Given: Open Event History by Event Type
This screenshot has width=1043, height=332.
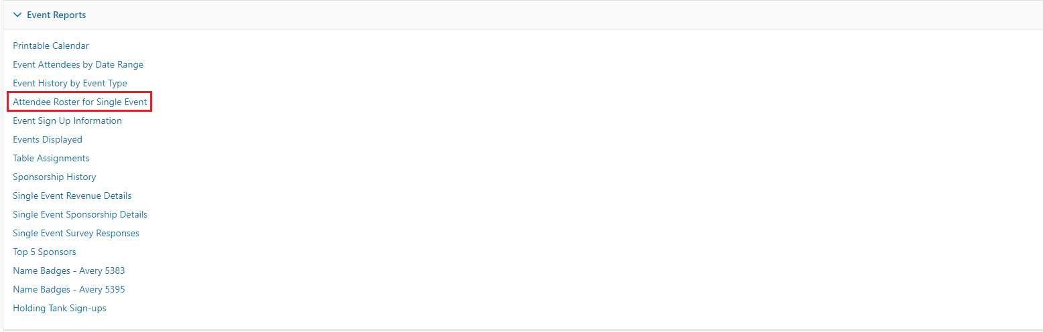Looking at the screenshot, I should [x=70, y=83].
